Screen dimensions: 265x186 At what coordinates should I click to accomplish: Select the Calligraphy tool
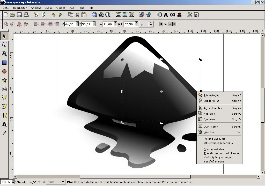coord(4,115)
